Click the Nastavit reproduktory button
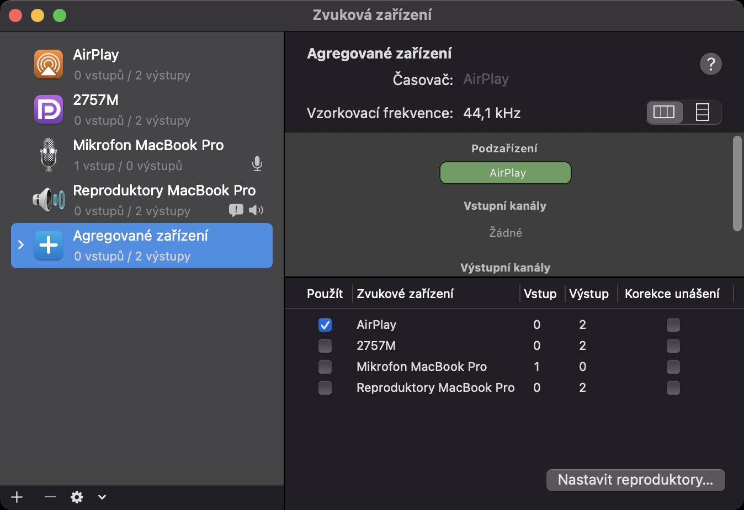Viewport: 744px width, 510px height. [635, 480]
